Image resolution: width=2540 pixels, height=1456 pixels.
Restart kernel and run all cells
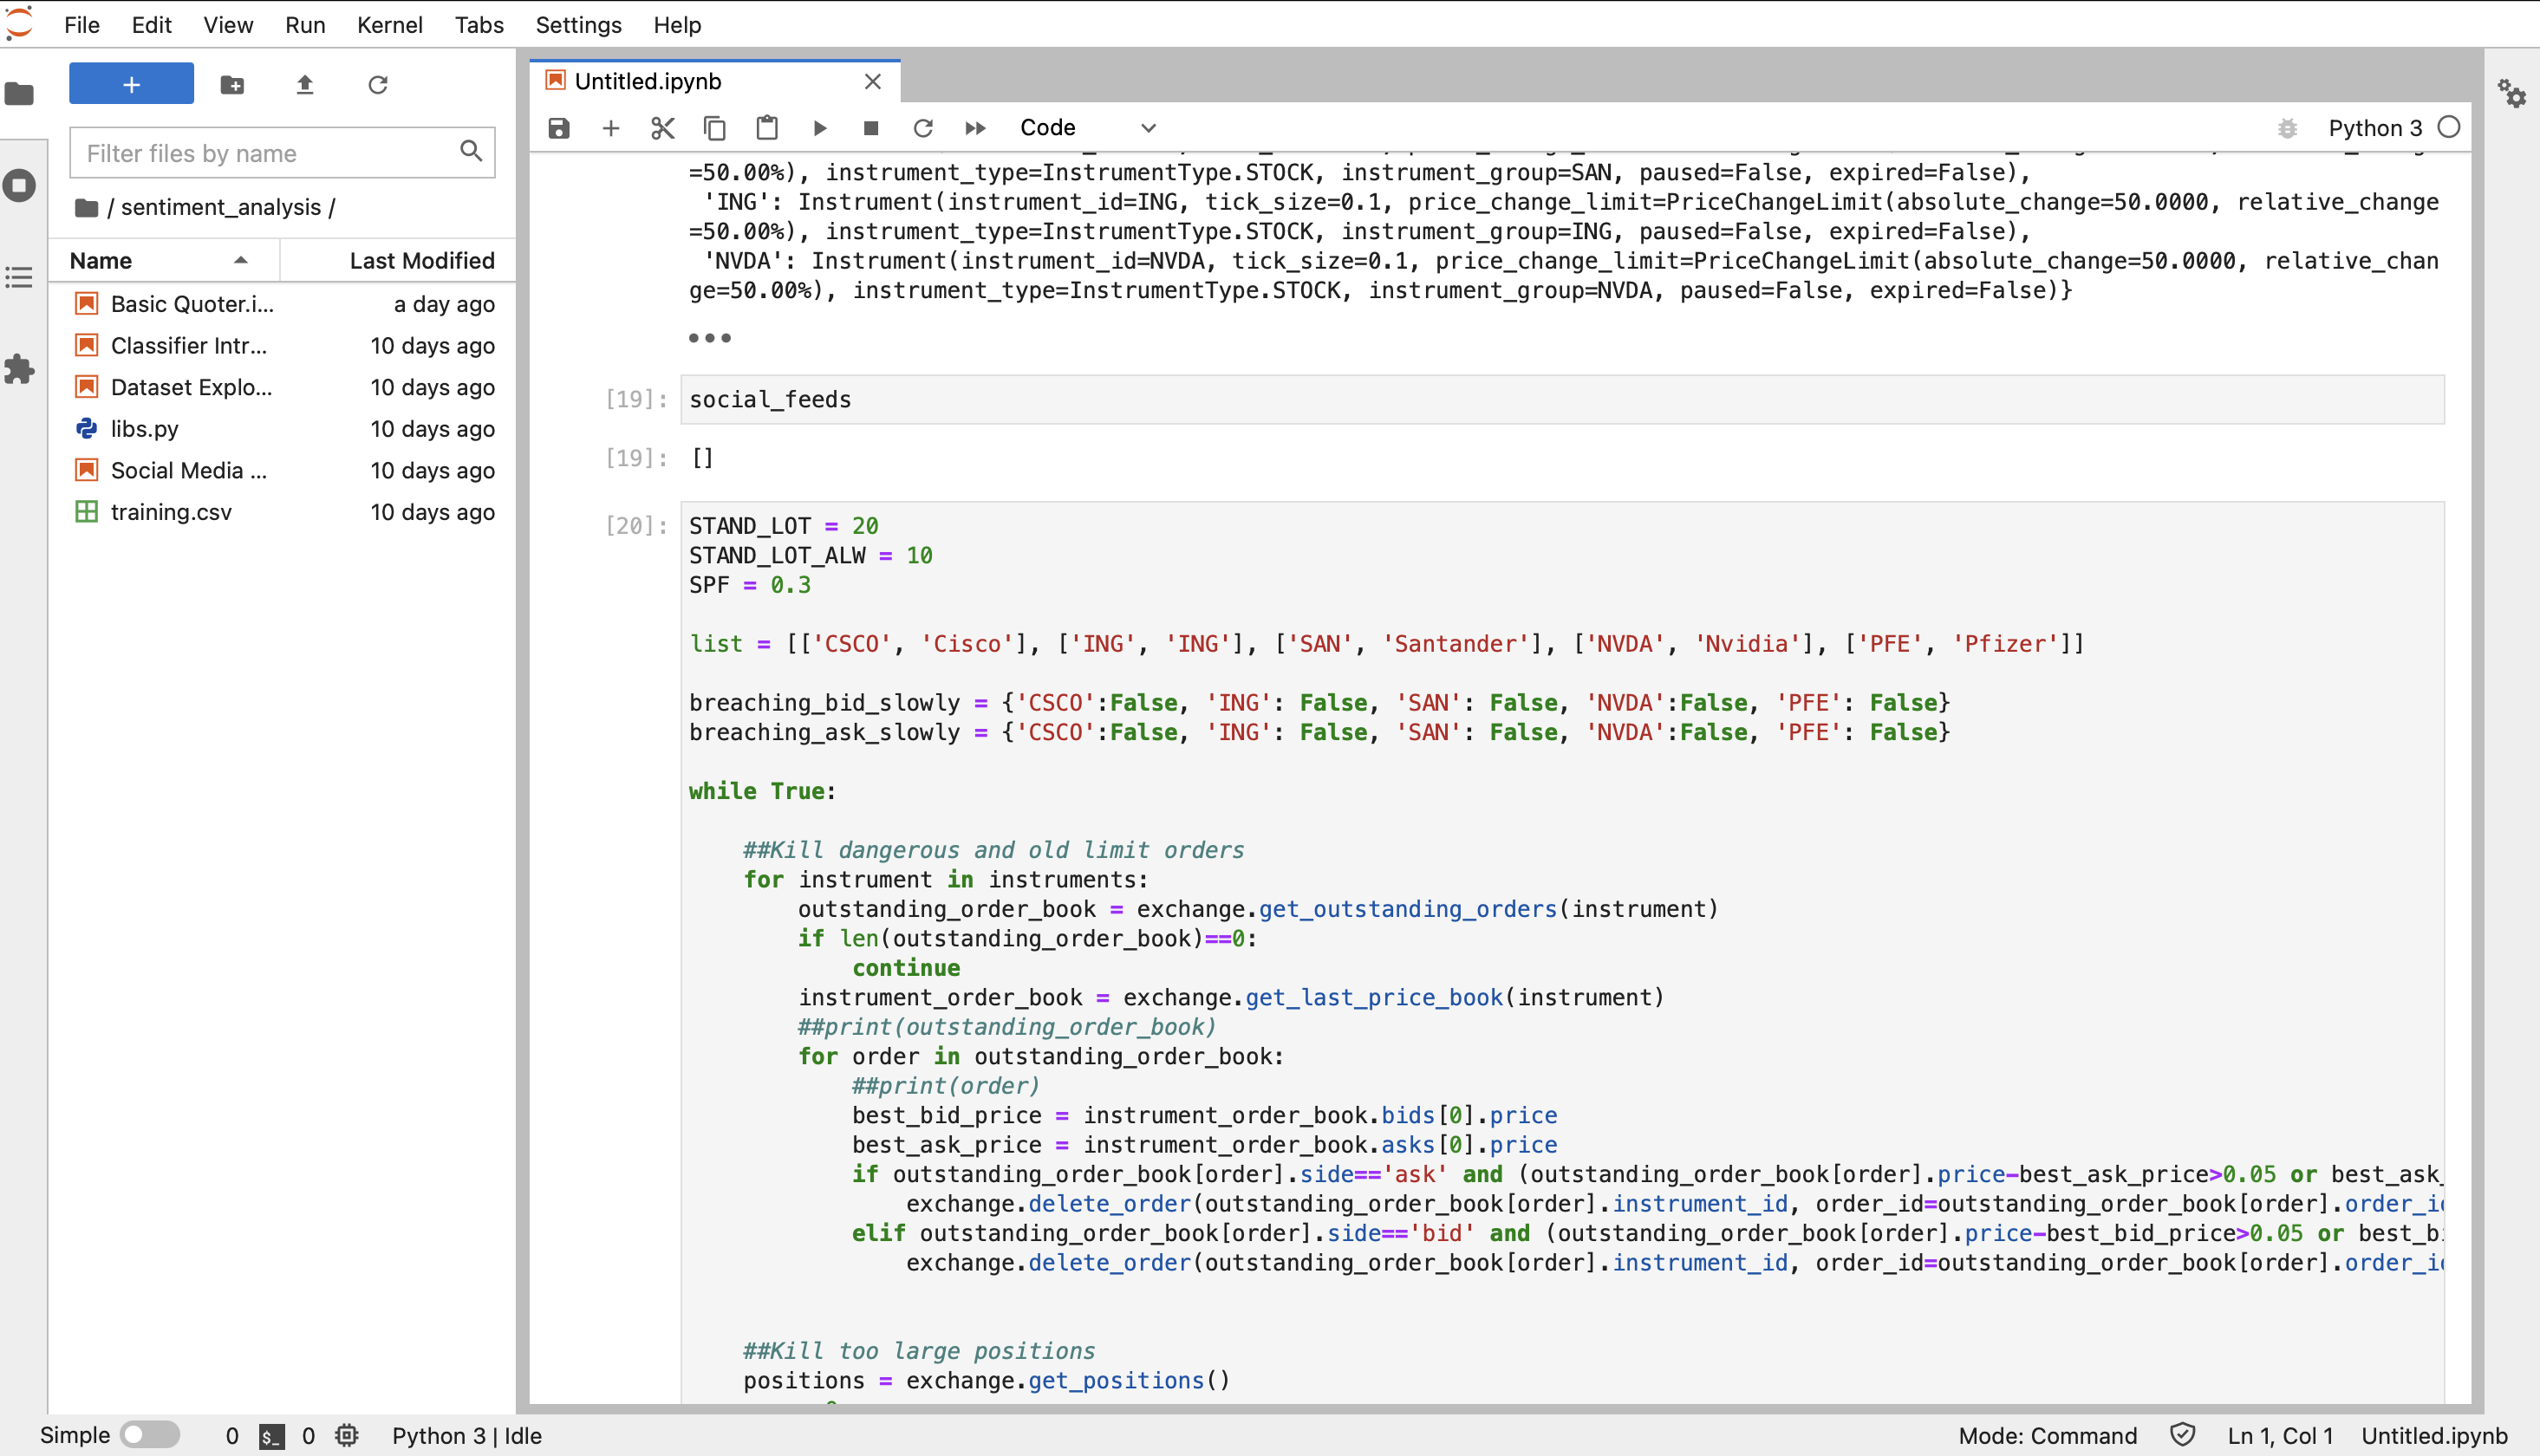tap(975, 128)
